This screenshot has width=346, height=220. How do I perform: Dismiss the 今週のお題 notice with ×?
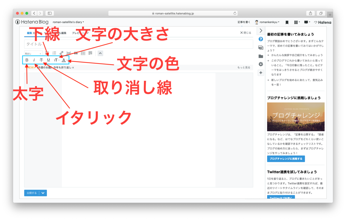click(73, 67)
